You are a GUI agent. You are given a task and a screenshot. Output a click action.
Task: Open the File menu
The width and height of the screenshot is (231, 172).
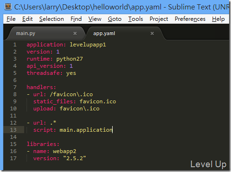[x=11, y=19]
